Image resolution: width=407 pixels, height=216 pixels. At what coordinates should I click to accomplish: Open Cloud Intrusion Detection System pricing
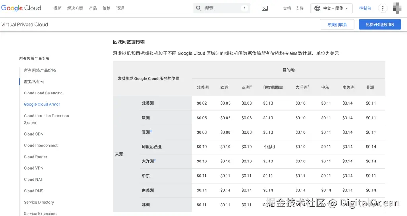pyautogui.click(x=47, y=119)
